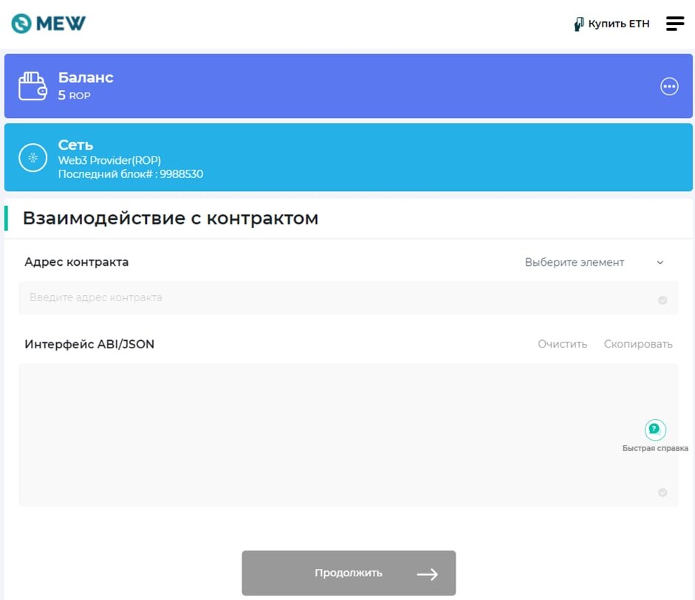695x600 pixels.
Task: Click Очистить to clear ABI
Action: [x=562, y=344]
